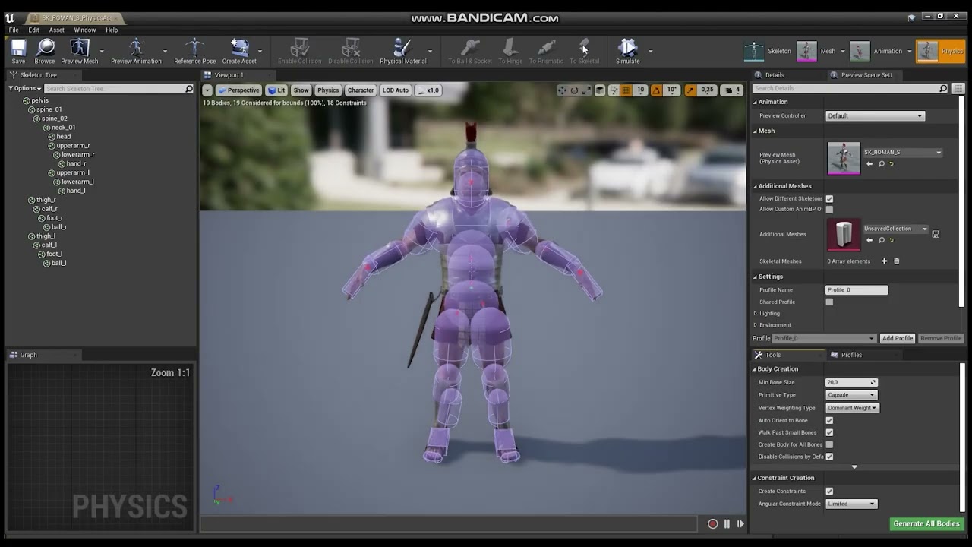972x547 pixels.
Task: Click the Browse toolbar icon
Action: coord(45,49)
